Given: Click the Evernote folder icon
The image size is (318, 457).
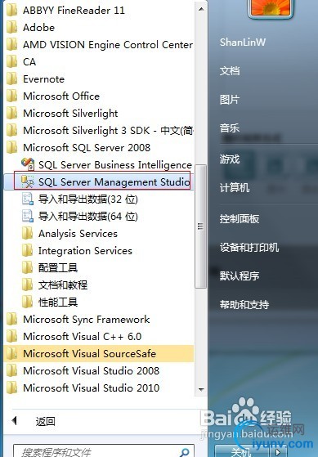Looking at the screenshot, I should click(x=12, y=78).
